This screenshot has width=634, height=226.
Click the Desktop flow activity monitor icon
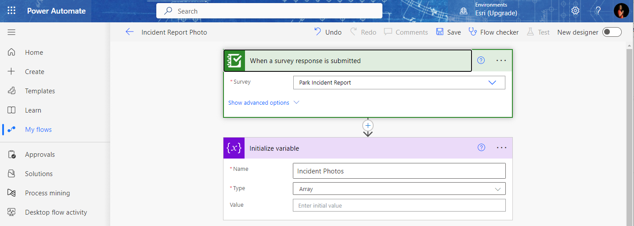(x=12, y=212)
